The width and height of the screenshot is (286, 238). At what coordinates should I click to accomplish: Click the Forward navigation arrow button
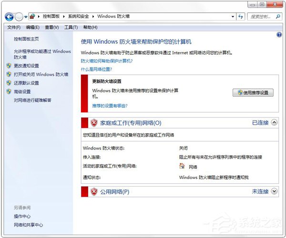19,17
